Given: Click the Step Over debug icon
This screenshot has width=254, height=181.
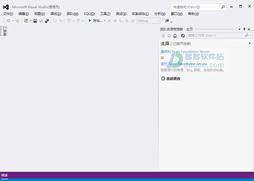Looking at the screenshot, I should pyautogui.click(x=127, y=21).
